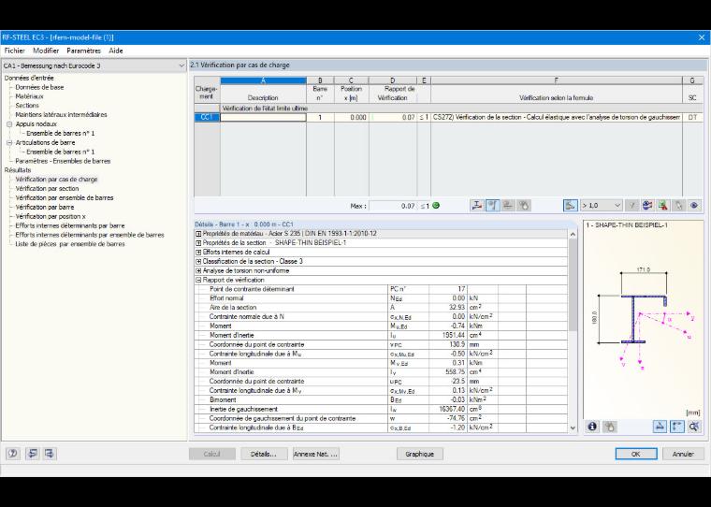Image resolution: width=711 pixels, height=507 pixels.
Task: Collapse the Rapport de vérification section
Action: 198,281
